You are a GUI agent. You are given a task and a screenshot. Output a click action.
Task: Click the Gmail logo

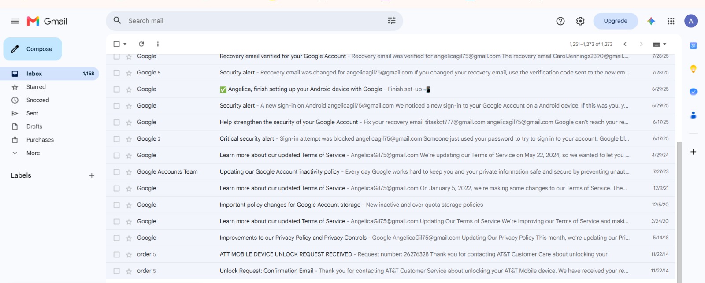47,21
